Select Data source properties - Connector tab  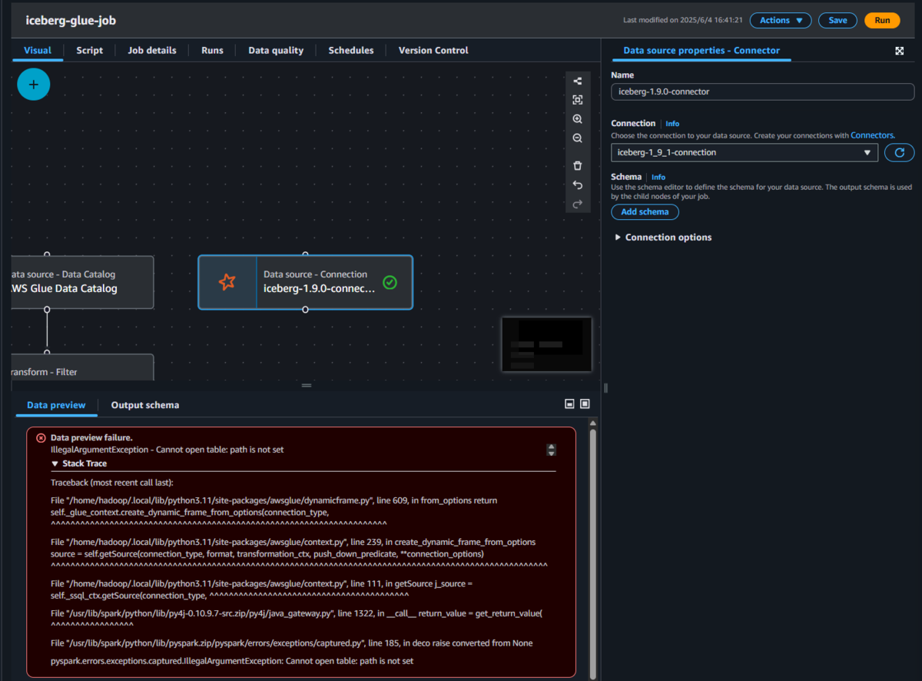point(701,51)
